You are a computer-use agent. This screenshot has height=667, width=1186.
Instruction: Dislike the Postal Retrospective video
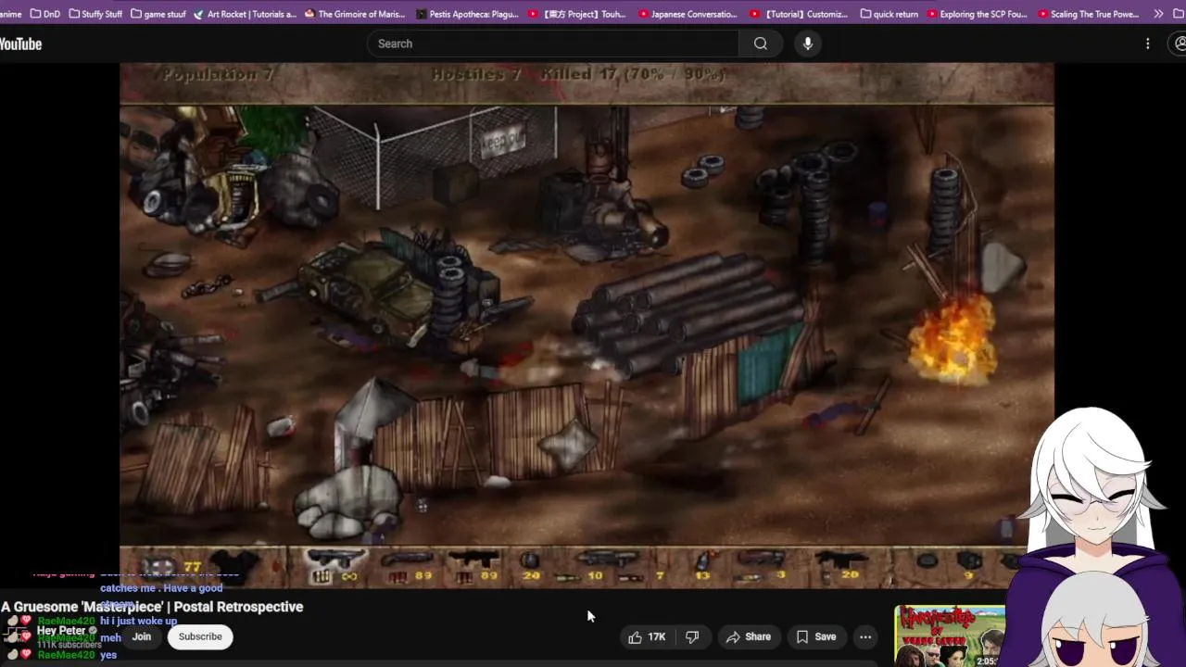coord(692,636)
